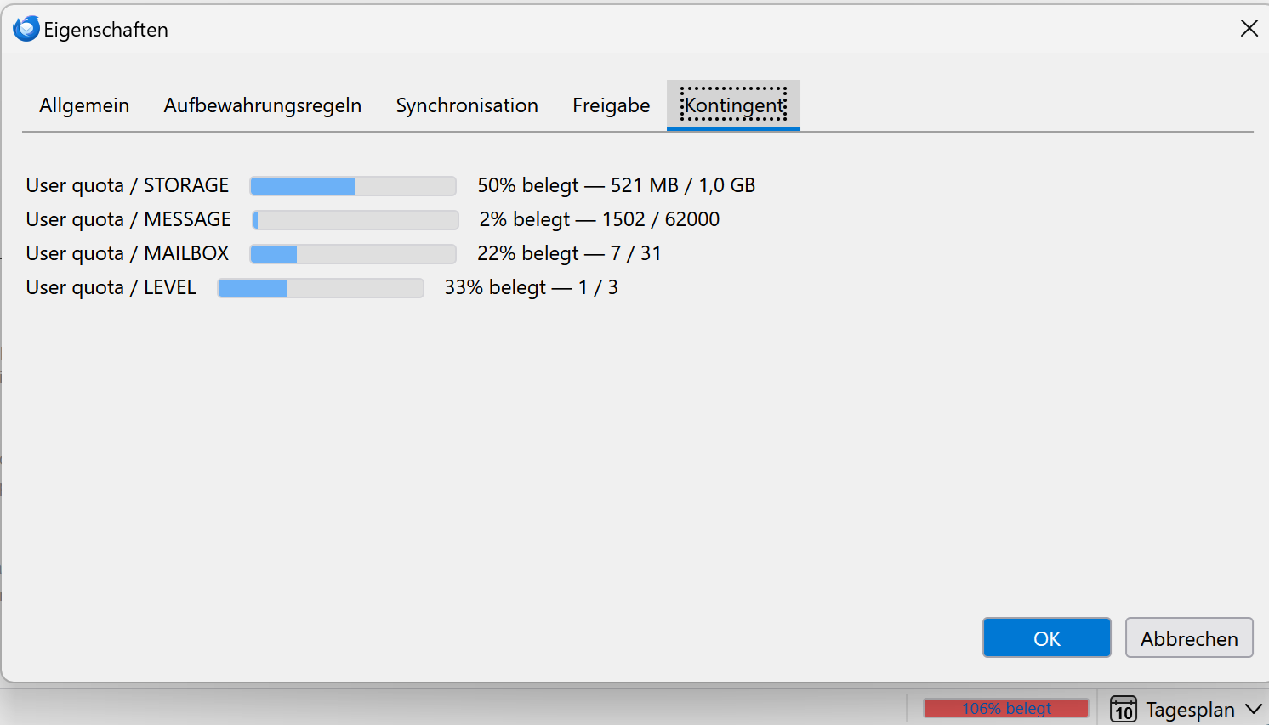Go to the Synchronisation tab
The width and height of the screenshot is (1269, 725).
tap(467, 105)
